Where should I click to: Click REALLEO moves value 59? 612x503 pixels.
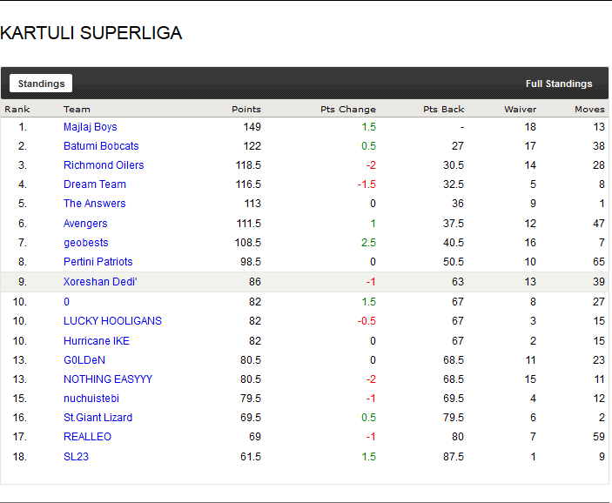pos(599,437)
